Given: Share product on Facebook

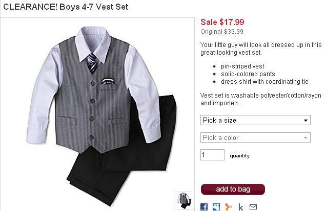Looking at the screenshot, I should tap(204, 206).
